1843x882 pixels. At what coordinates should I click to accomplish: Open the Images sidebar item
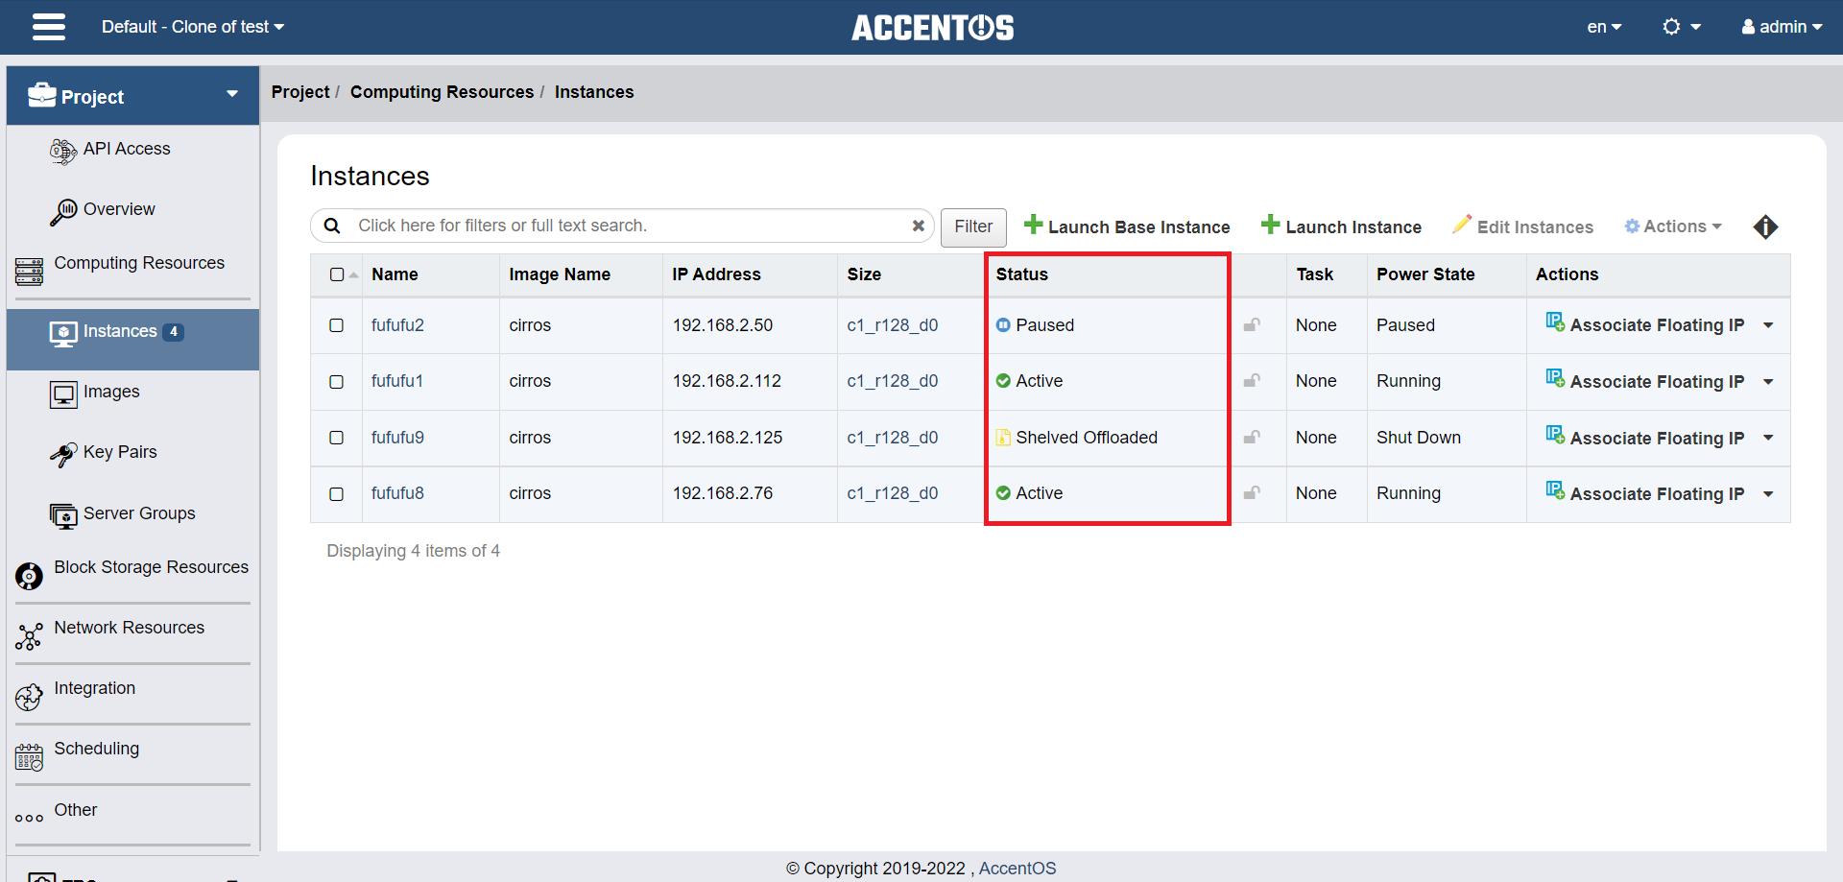[x=111, y=392]
